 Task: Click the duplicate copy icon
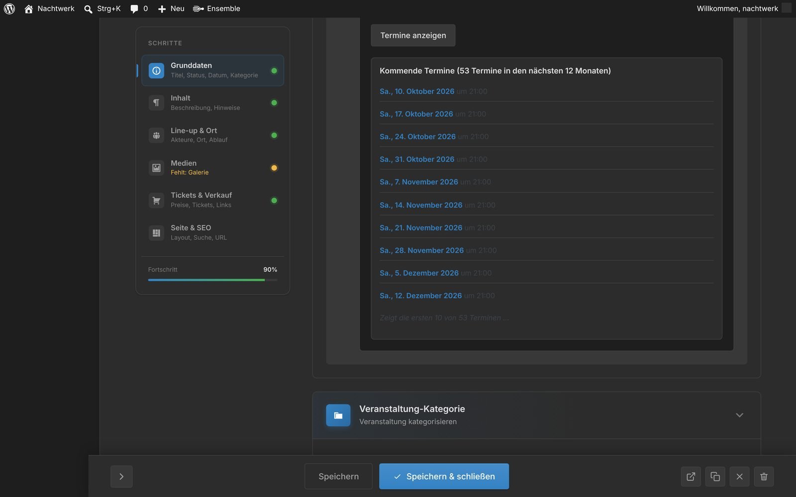pyautogui.click(x=715, y=477)
